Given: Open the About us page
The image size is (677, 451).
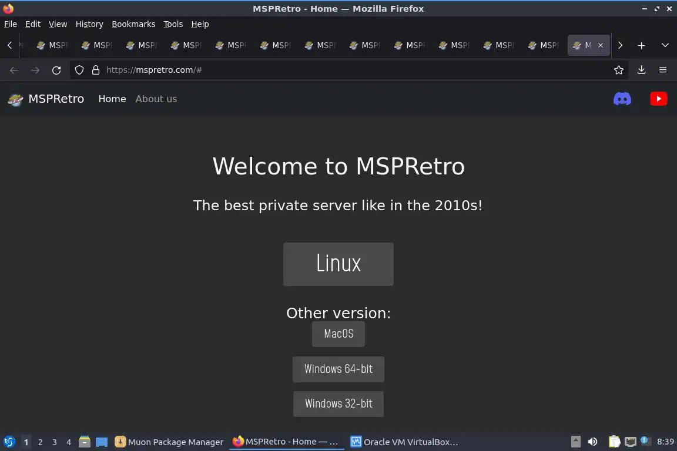Looking at the screenshot, I should [156, 99].
